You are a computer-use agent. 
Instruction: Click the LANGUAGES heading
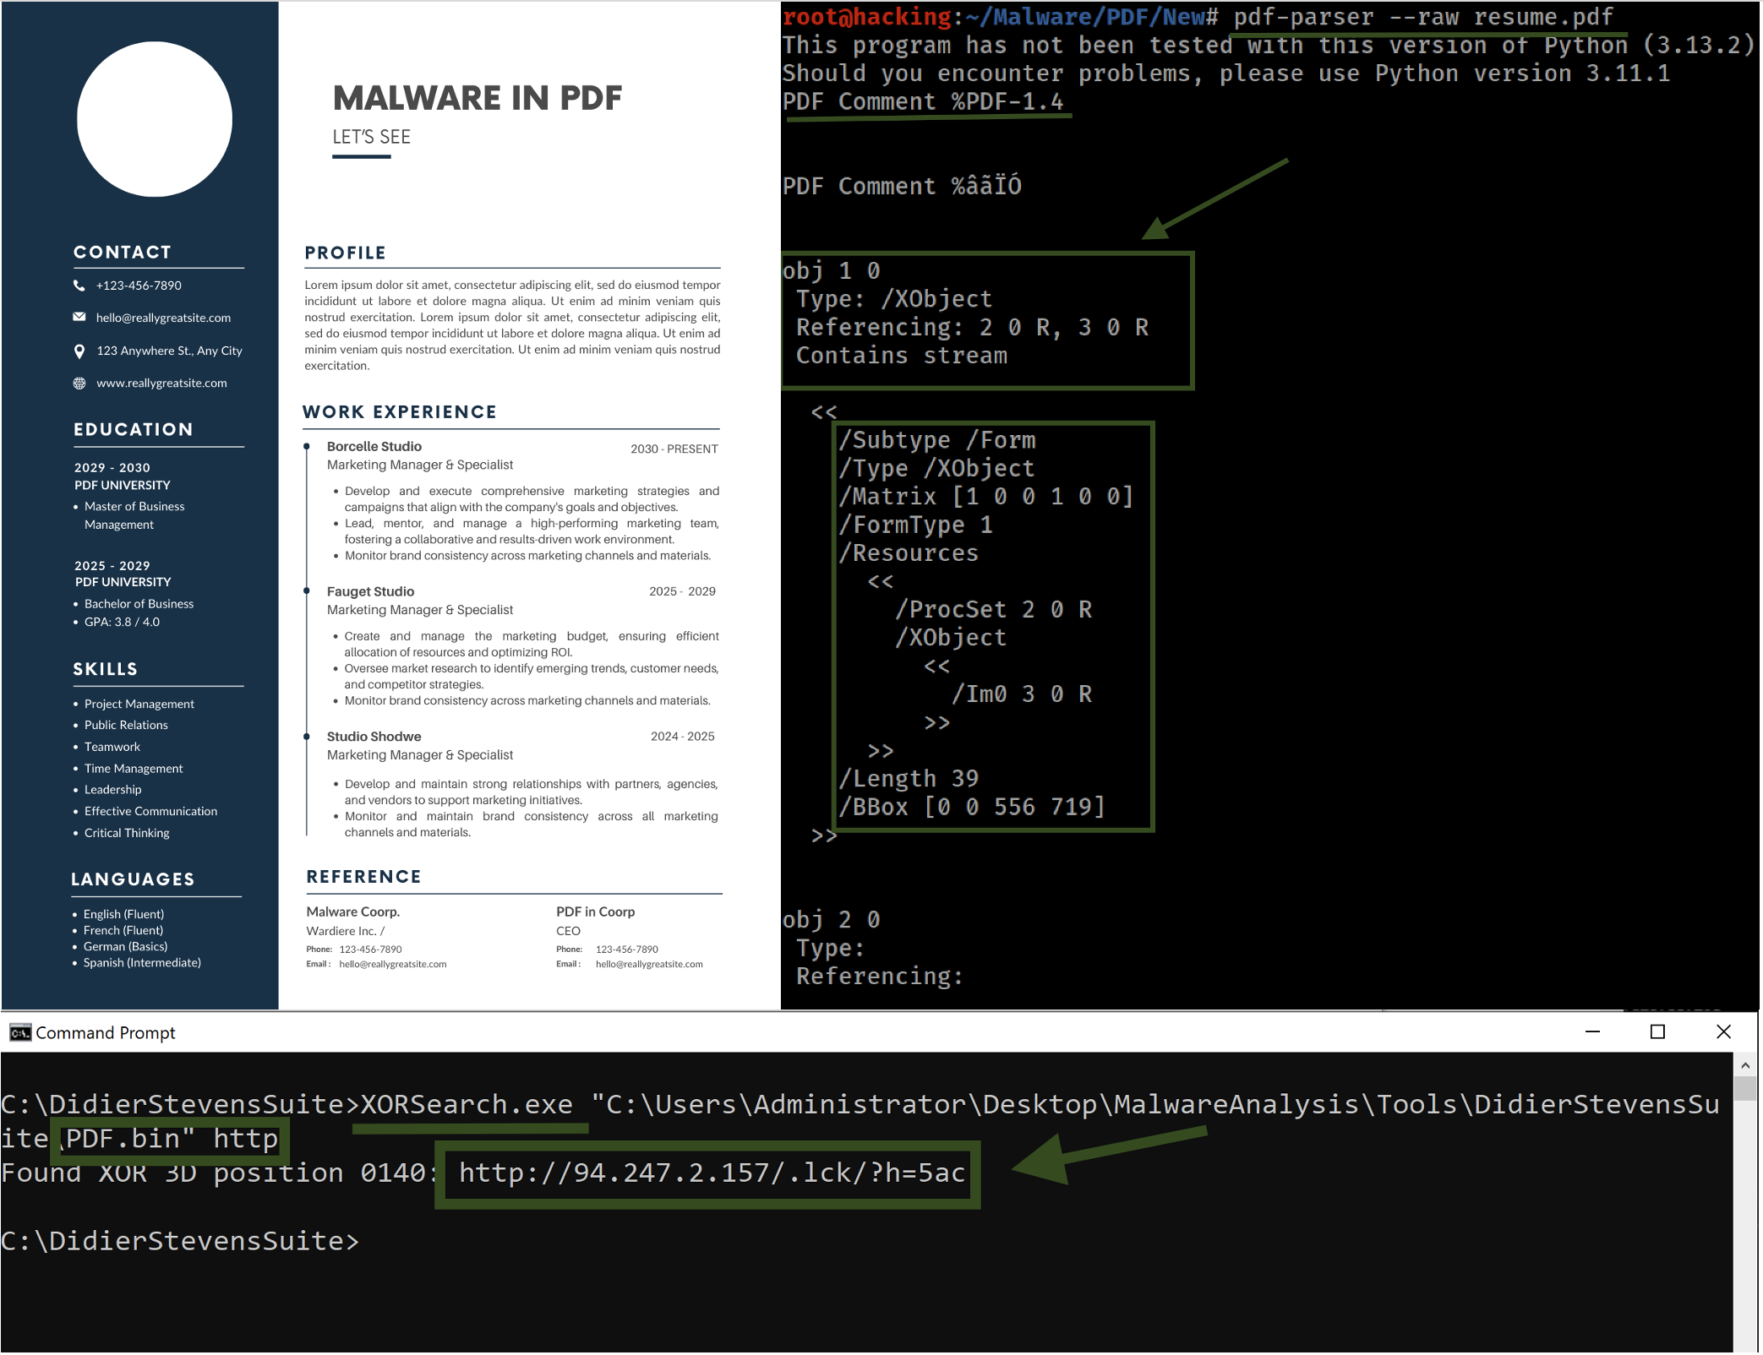pos(133,880)
